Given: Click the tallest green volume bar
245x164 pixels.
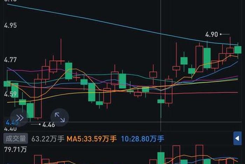Looking at the screenshot, I should click(x=161, y=158).
